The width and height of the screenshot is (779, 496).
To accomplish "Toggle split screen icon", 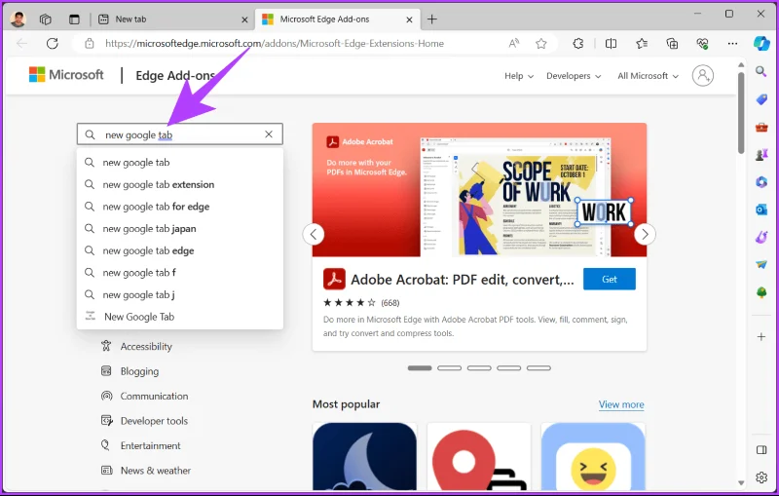I will (612, 44).
